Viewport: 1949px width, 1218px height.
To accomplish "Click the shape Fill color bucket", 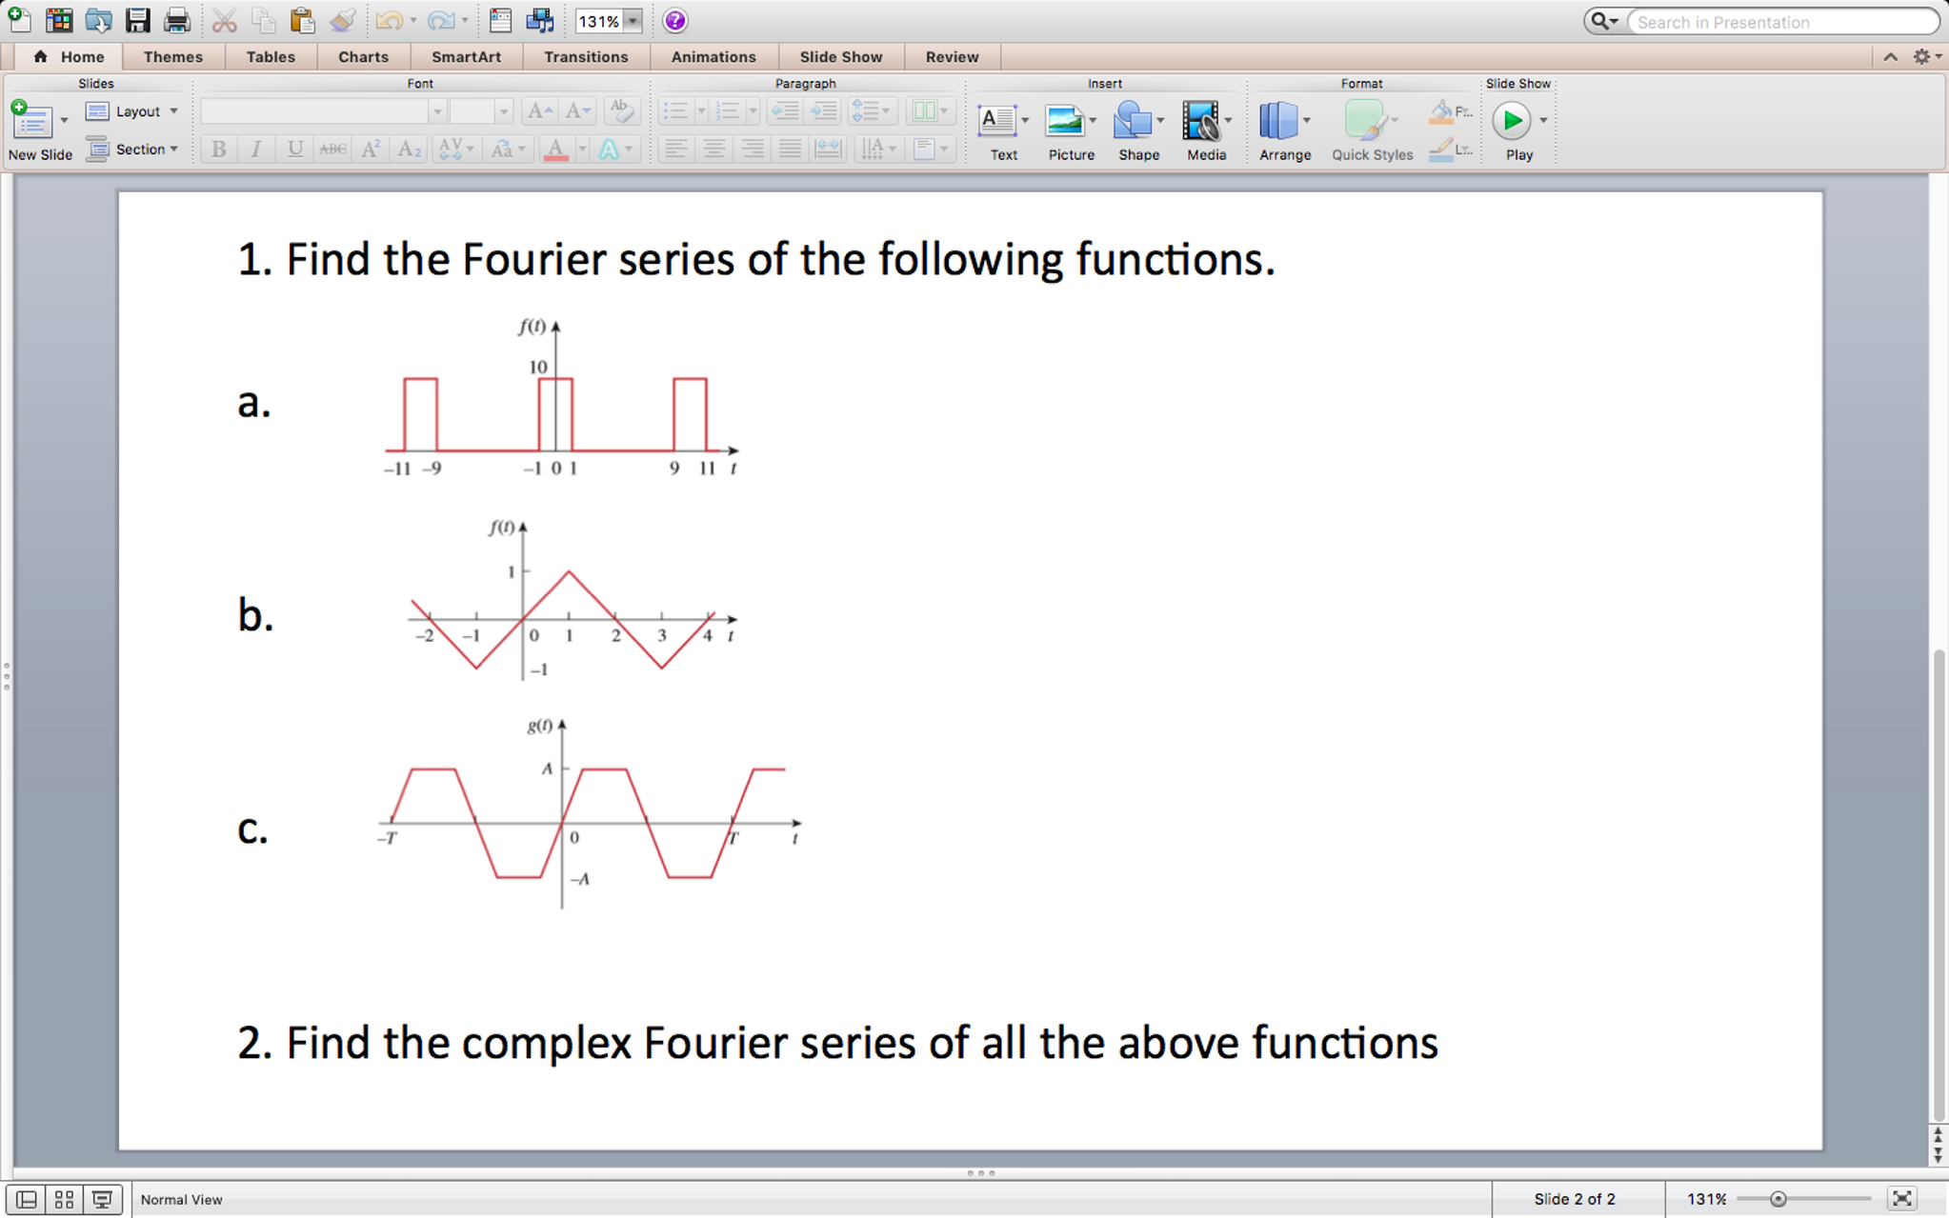I will (1442, 112).
